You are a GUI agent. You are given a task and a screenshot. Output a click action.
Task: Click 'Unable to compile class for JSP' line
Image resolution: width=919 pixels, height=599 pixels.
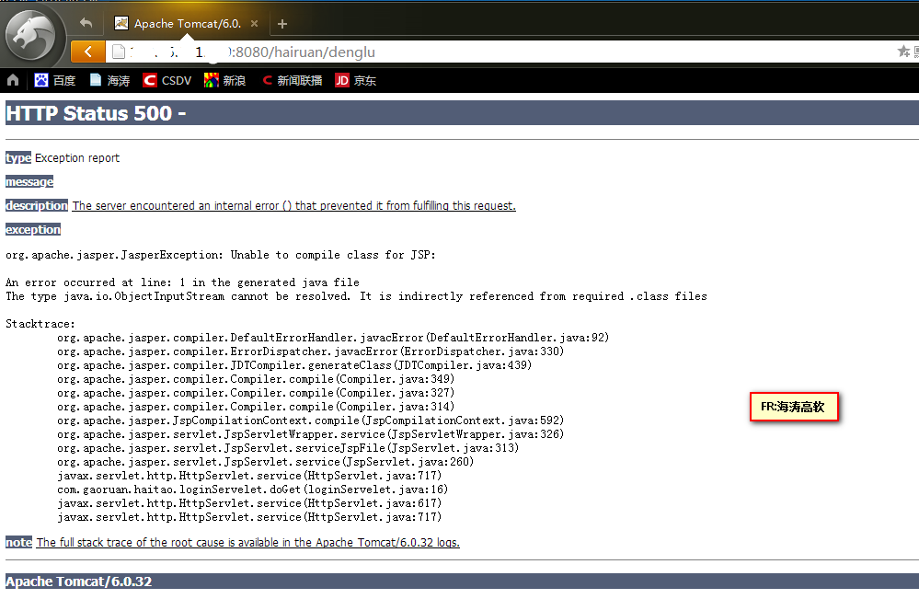221,255
